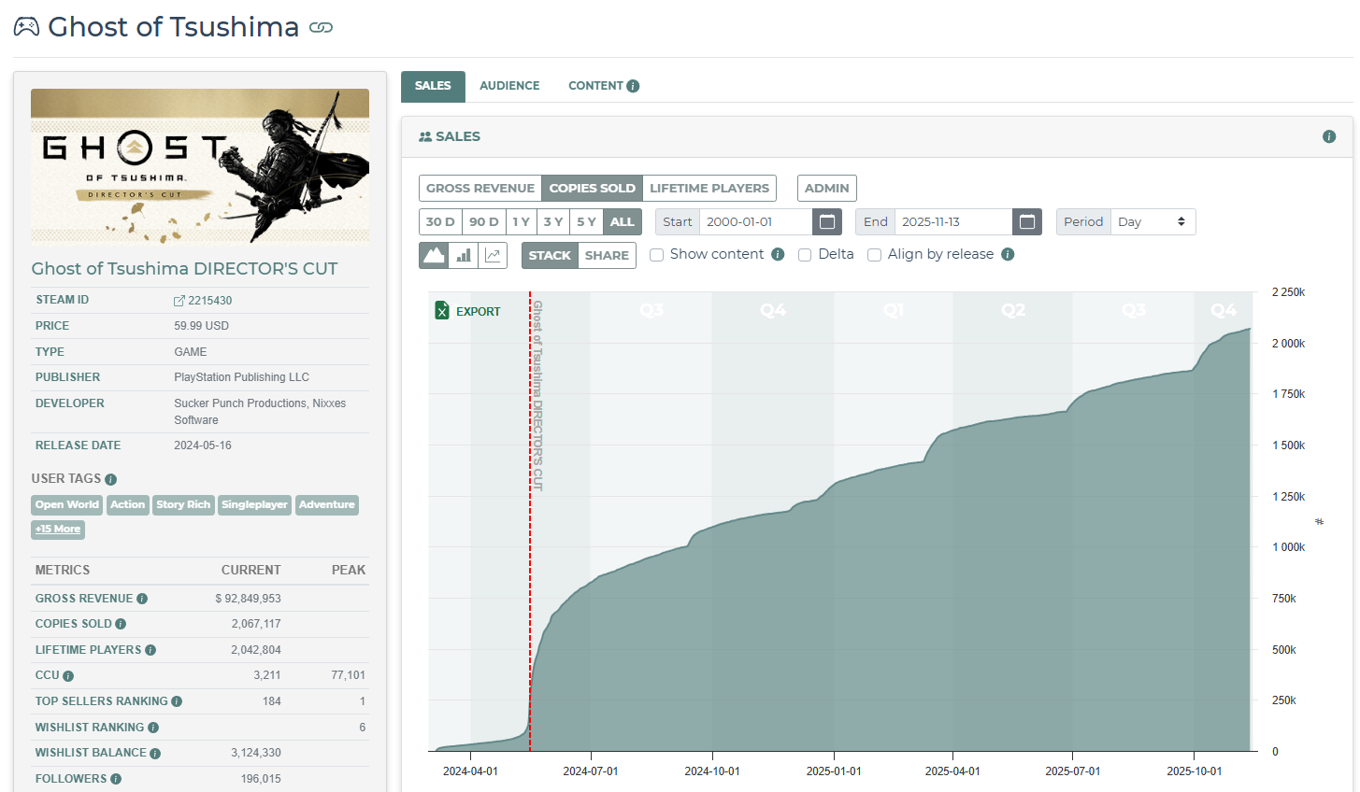Click the CCU info icon
This screenshot has width=1360, height=792.
tap(68, 676)
